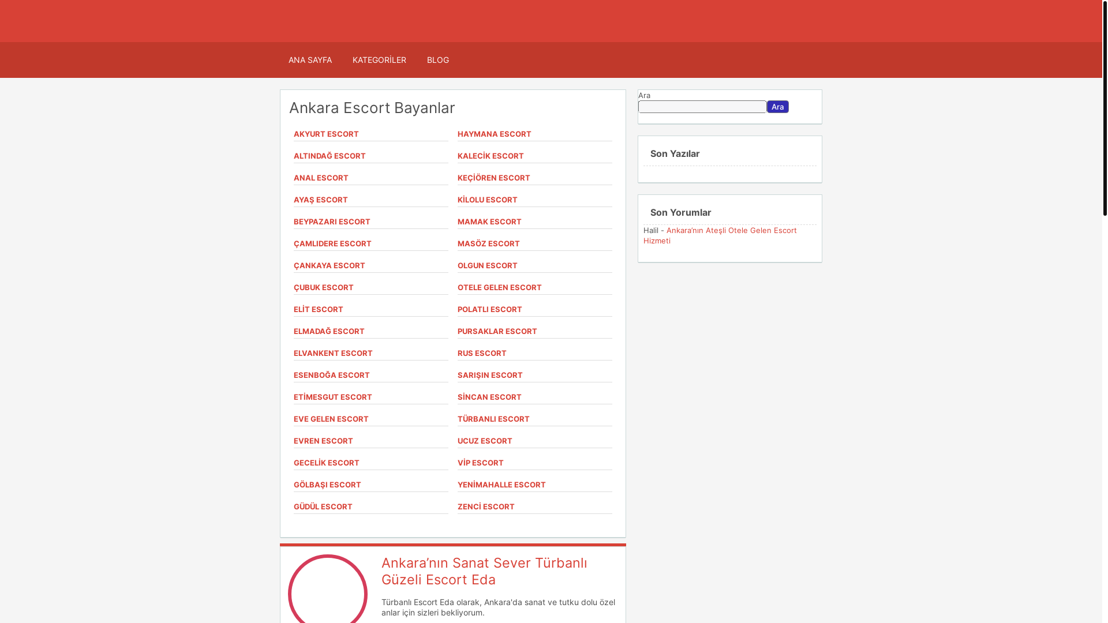
Task: Open the OTELE GELEN ESCORT link
Action: 500,287
